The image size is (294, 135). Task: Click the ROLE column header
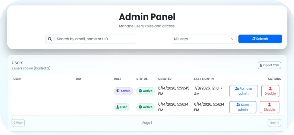[x=117, y=79]
